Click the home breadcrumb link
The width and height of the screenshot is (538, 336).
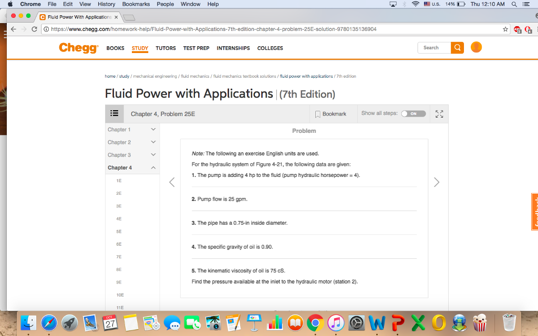[110, 76]
